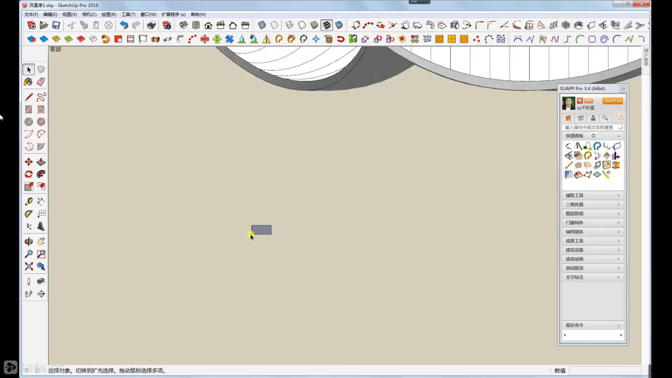Open the 编辑(E) menu

point(50,14)
